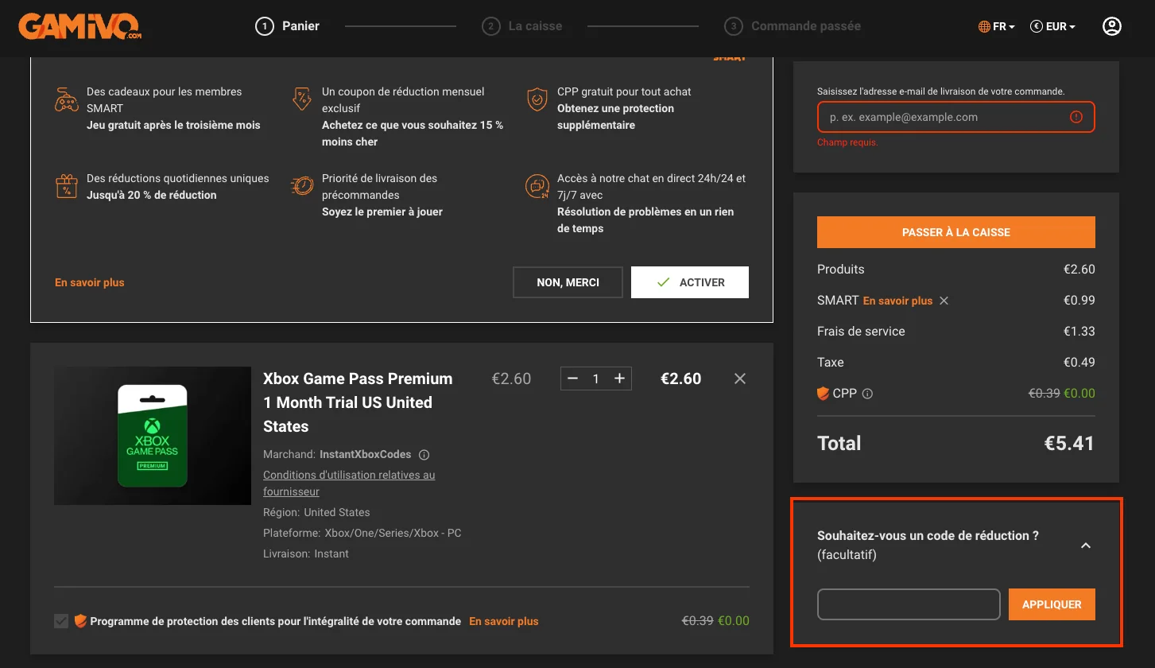Image resolution: width=1155 pixels, height=668 pixels.
Task: Click the Produits amount €2.60
Action: (x=1079, y=269)
